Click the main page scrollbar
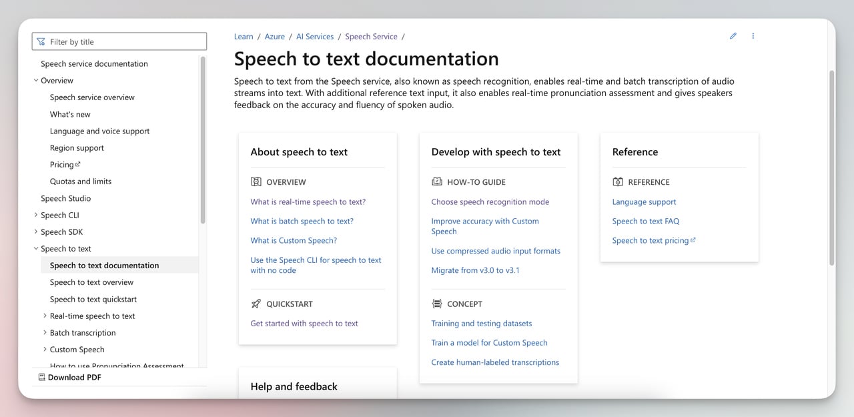Viewport: 854px width, 417px height. point(831,167)
